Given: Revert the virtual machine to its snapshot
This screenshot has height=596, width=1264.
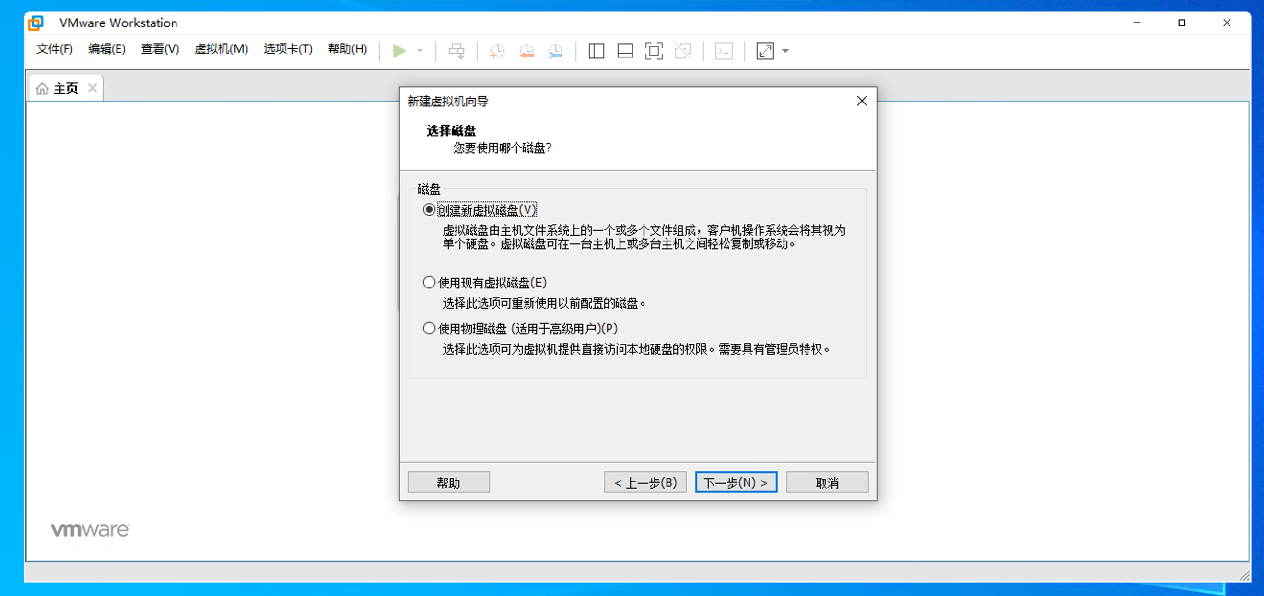Looking at the screenshot, I should coord(526,50).
